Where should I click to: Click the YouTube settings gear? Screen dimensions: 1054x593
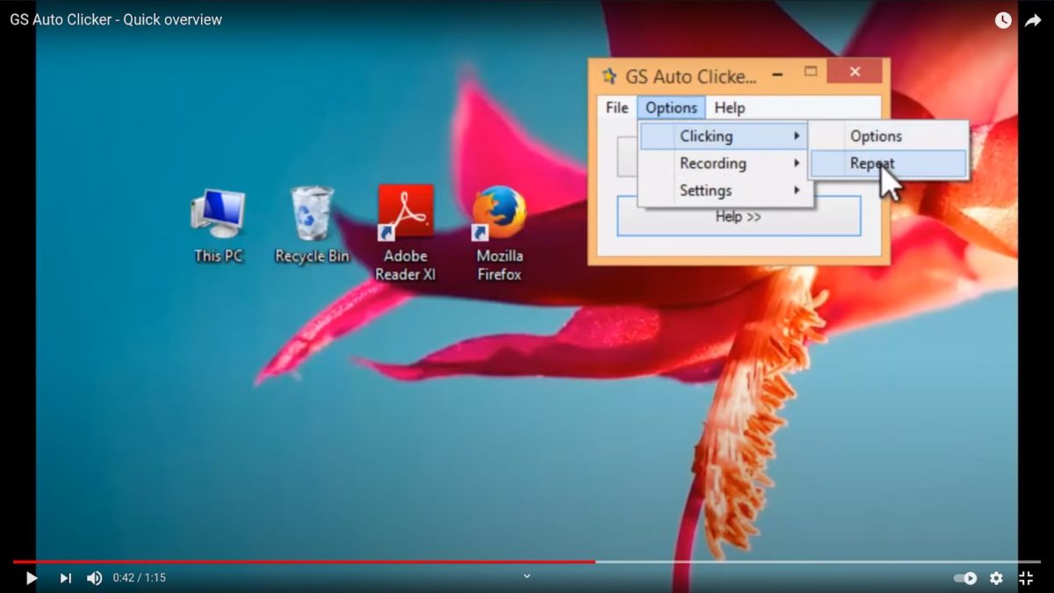point(995,577)
